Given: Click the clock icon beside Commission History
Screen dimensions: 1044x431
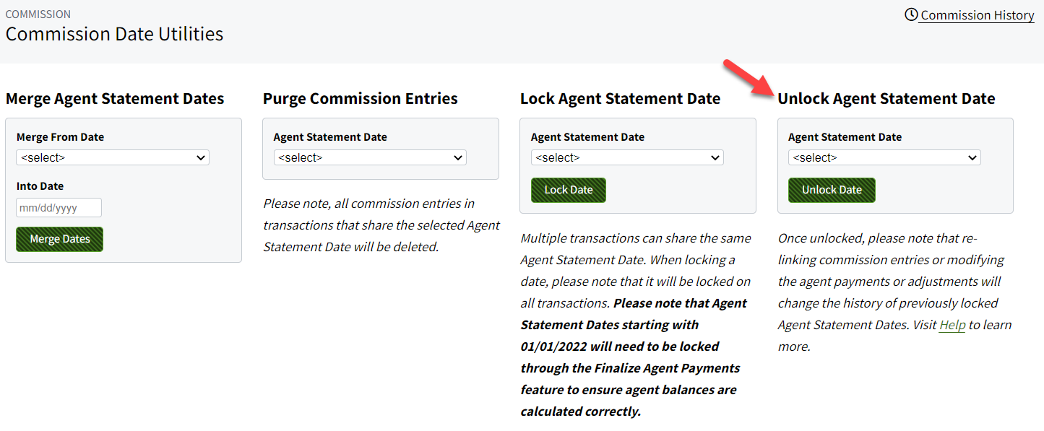Looking at the screenshot, I should [911, 14].
